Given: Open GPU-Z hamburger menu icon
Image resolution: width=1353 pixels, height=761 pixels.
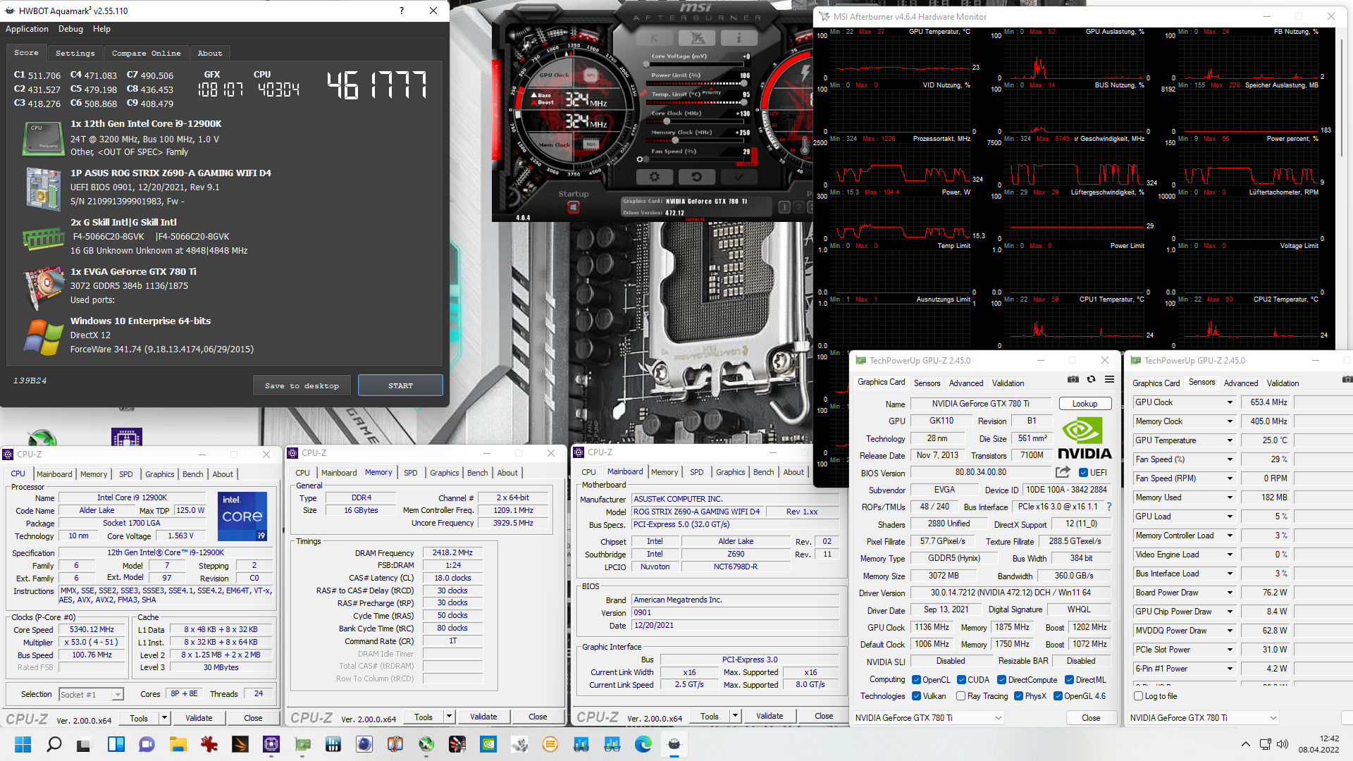Looking at the screenshot, I should (x=1109, y=379).
